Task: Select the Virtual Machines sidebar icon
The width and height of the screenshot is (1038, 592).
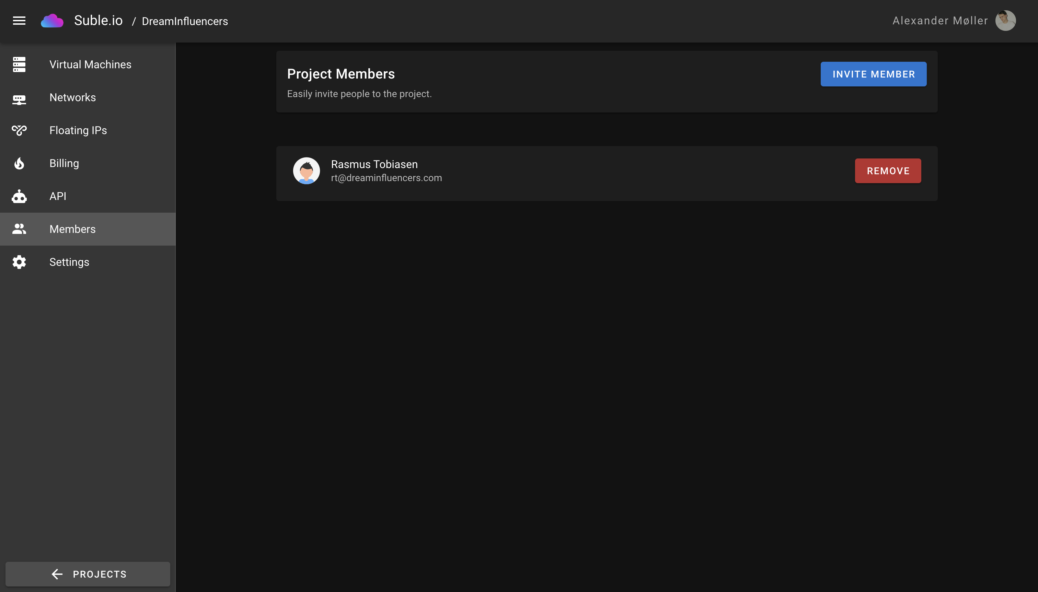Action: pos(19,64)
